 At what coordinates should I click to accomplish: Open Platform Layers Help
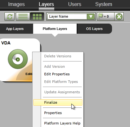tap(62, 123)
